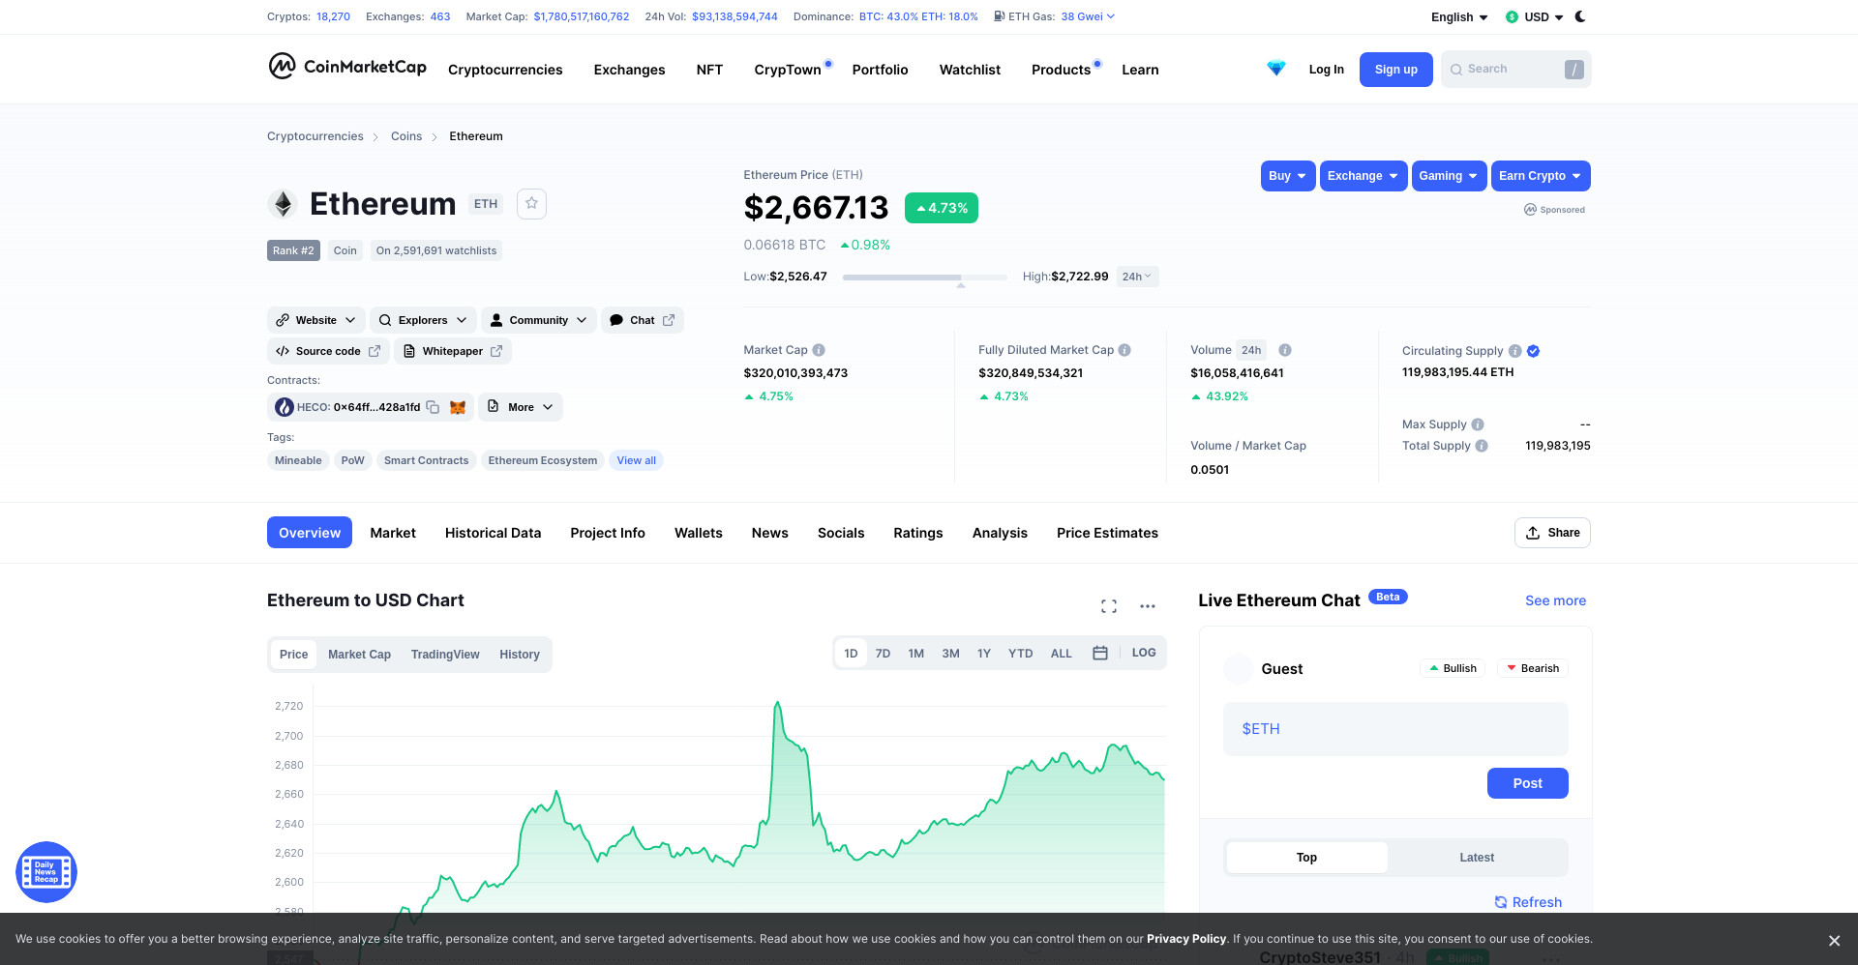Expand the Community dropdown
Screen dimensions: 1858x965
tap(539, 320)
